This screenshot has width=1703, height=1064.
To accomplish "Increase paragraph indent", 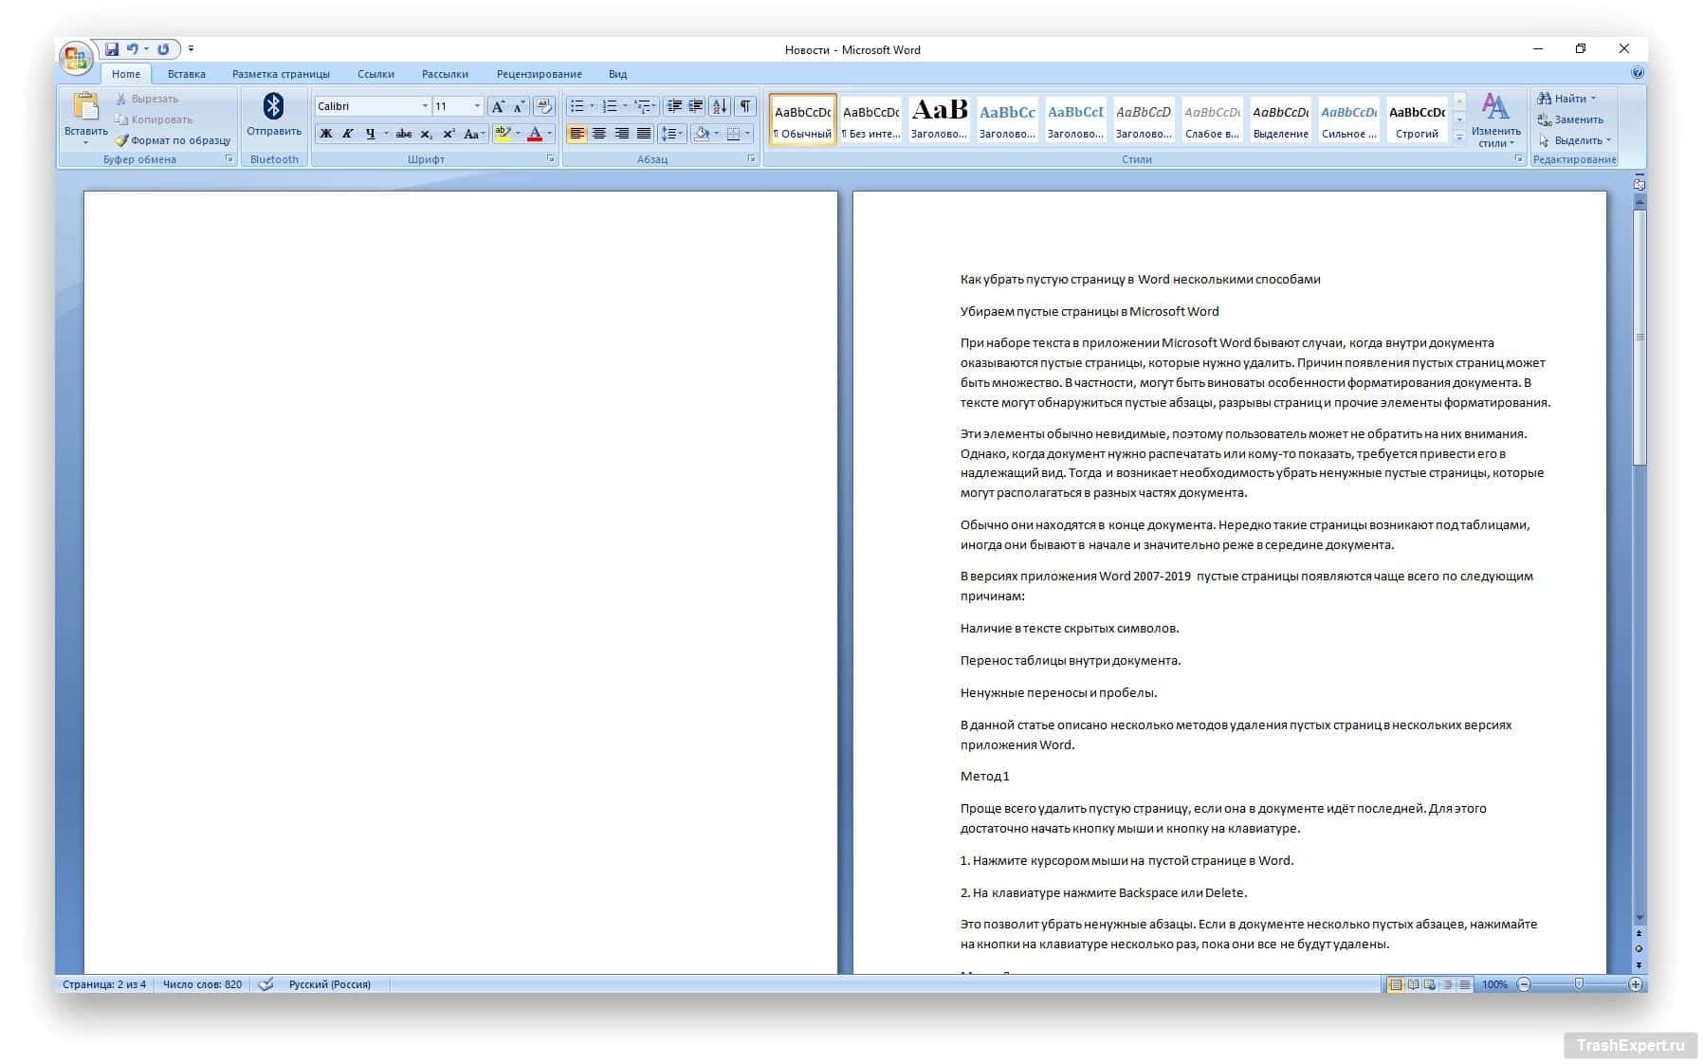I will pyautogui.click(x=695, y=106).
